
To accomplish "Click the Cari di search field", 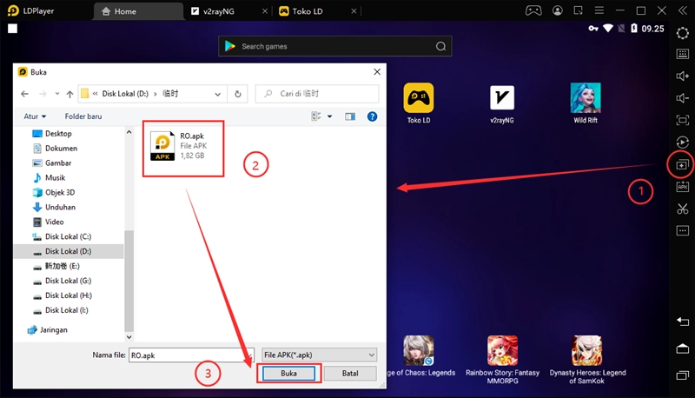I will coord(317,94).
